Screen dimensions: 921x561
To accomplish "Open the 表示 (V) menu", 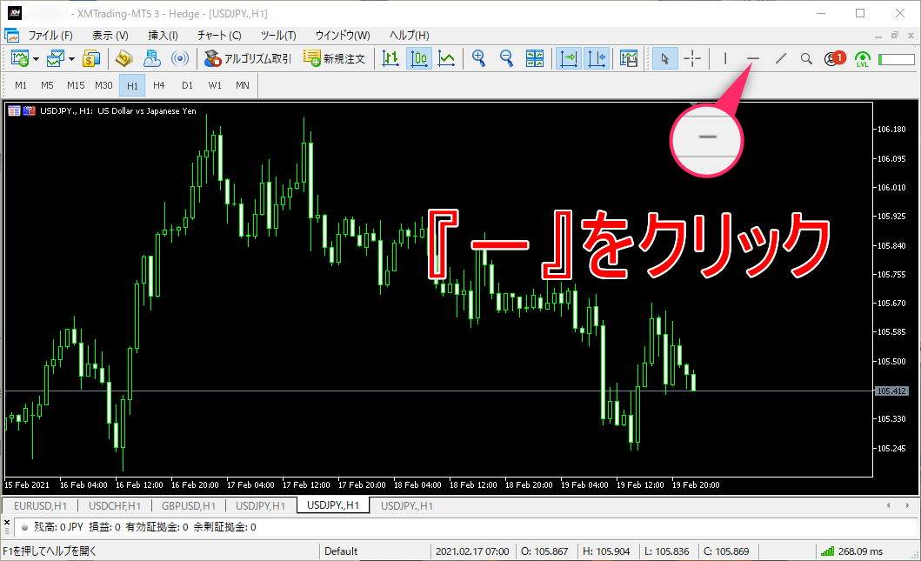I will [x=110, y=36].
